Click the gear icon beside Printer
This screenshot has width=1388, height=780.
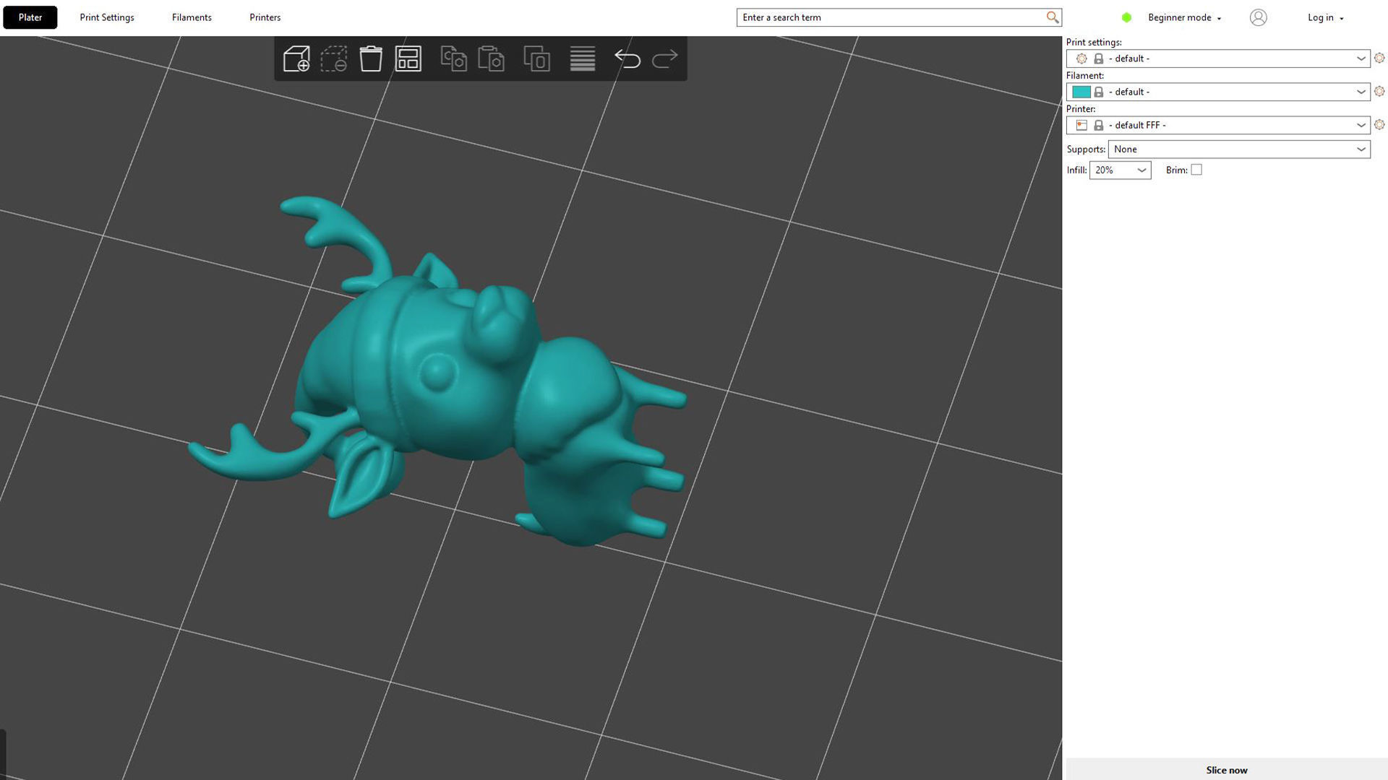[x=1379, y=124]
